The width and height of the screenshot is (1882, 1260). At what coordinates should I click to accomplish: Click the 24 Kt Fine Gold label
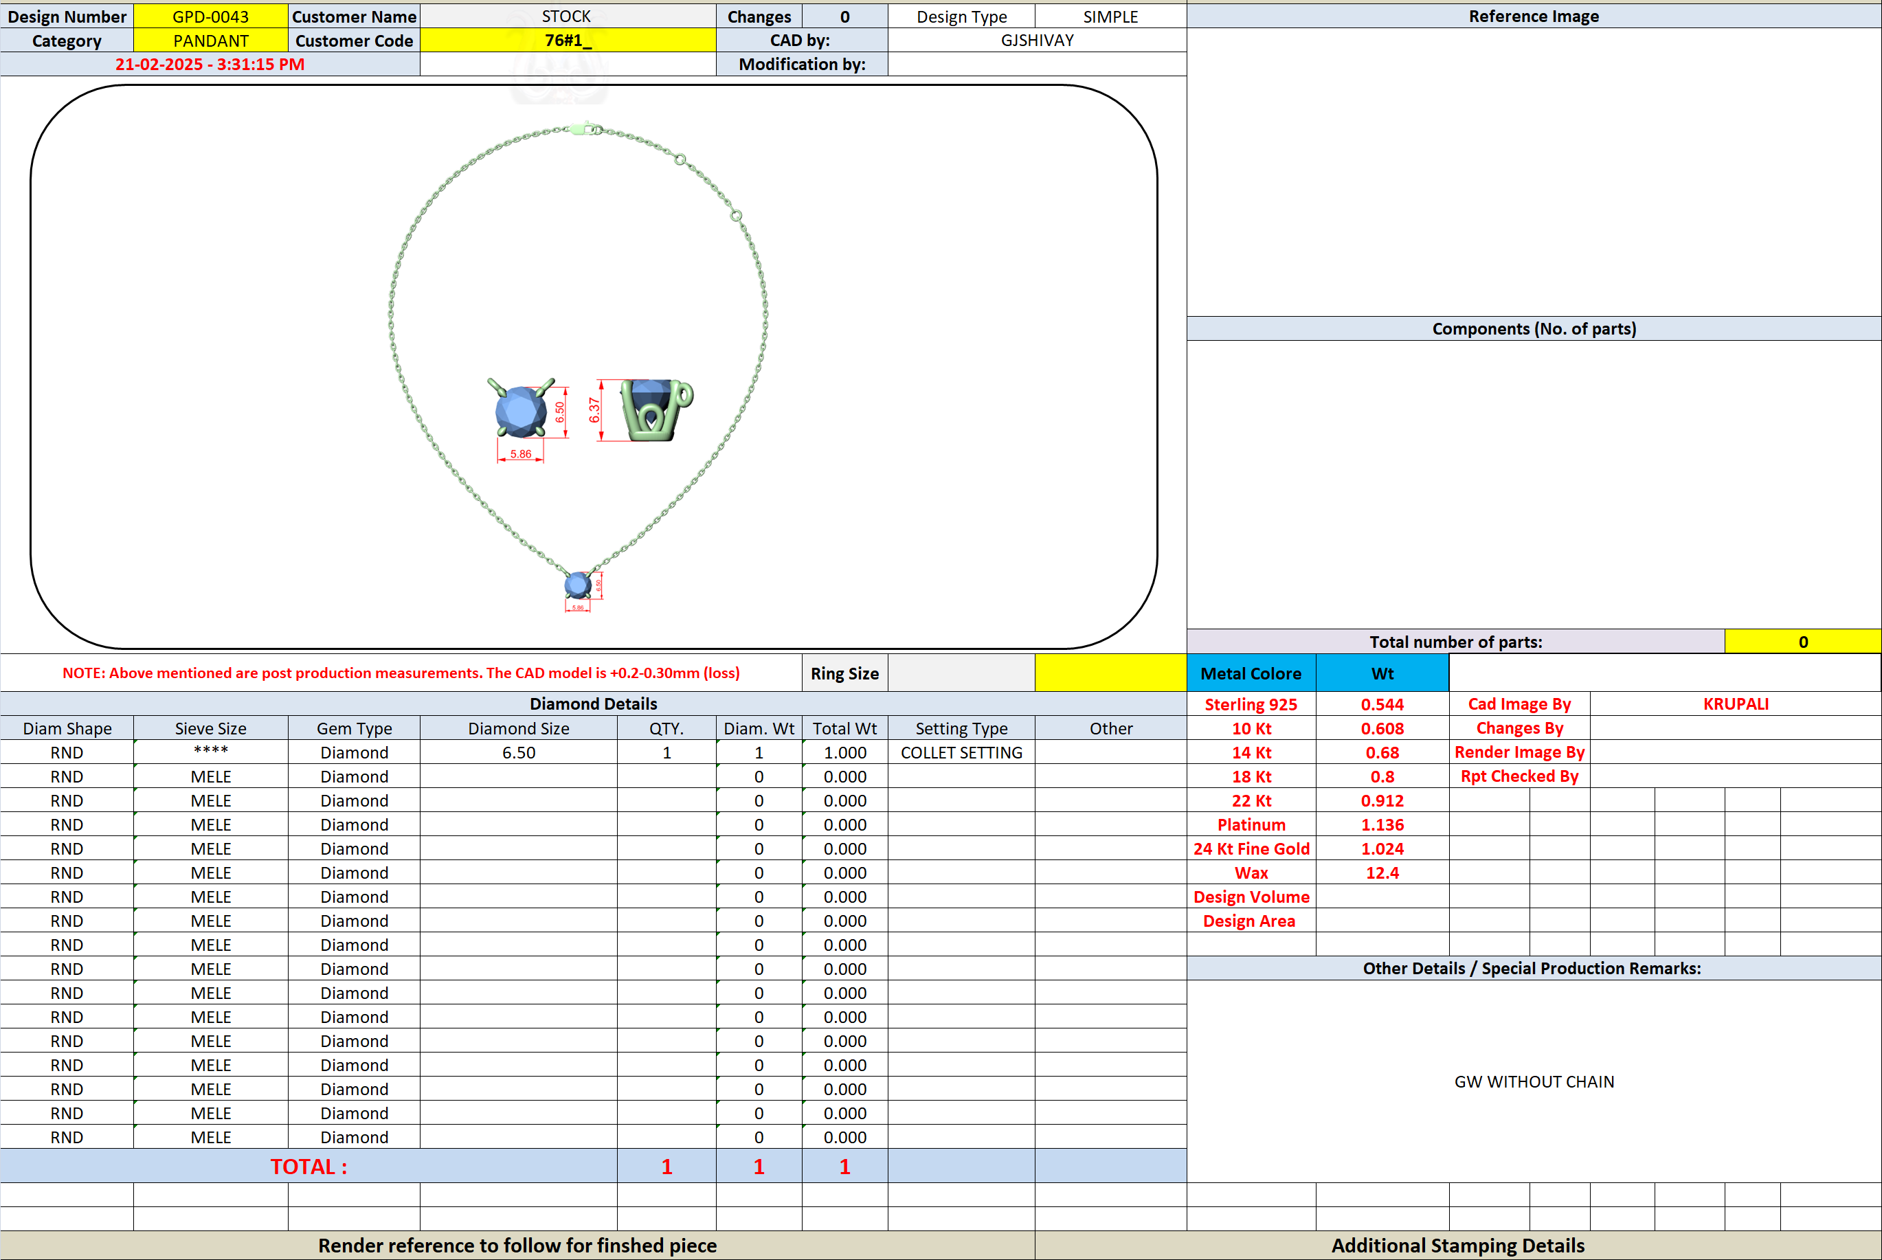(x=1251, y=848)
